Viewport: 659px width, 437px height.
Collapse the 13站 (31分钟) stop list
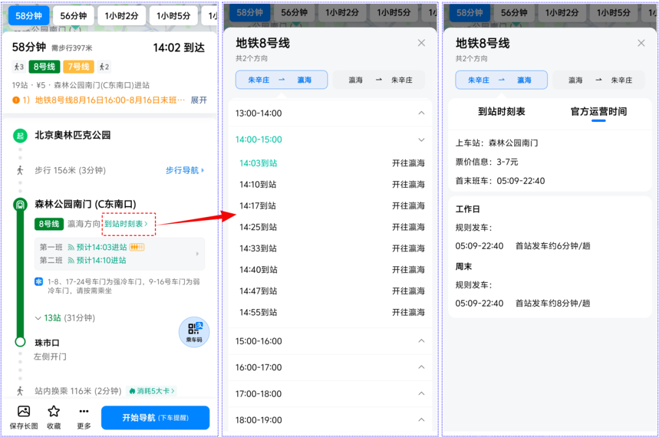tap(65, 318)
